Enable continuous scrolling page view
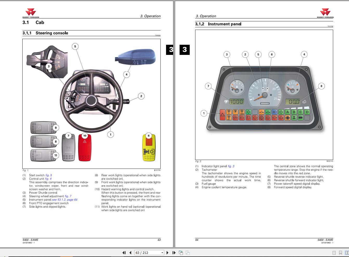Image resolution: width=349 pixels, height=257 pixels. [x=340, y=253]
